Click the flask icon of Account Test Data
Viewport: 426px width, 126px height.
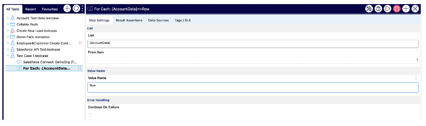(13, 18)
